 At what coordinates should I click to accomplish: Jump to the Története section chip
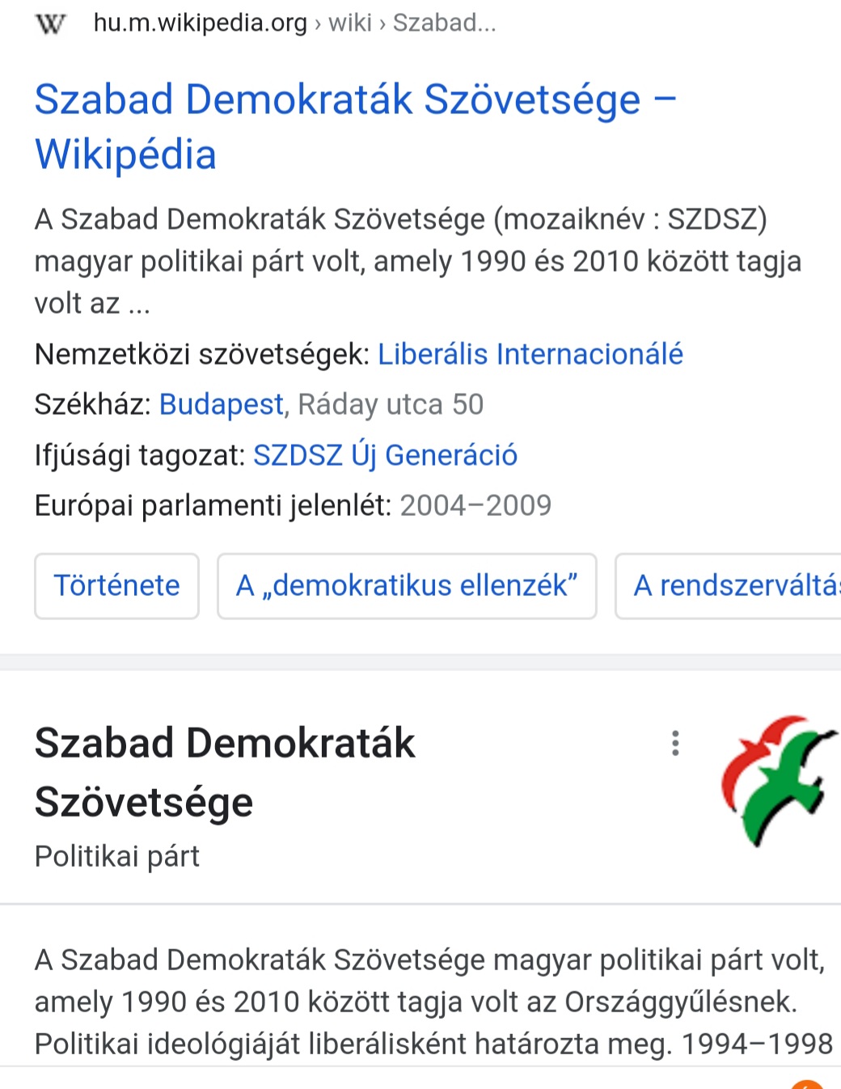(x=116, y=586)
